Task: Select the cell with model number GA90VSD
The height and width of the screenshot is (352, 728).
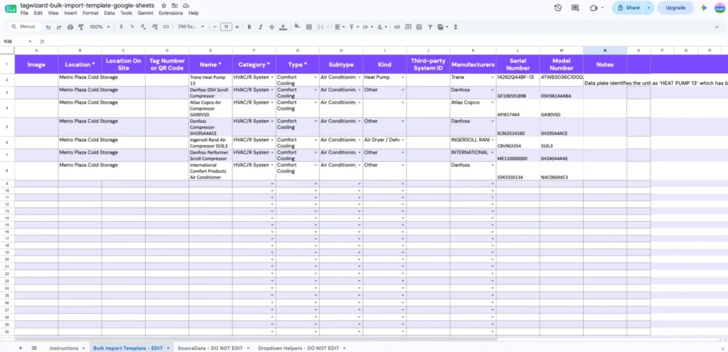Action: [562, 108]
